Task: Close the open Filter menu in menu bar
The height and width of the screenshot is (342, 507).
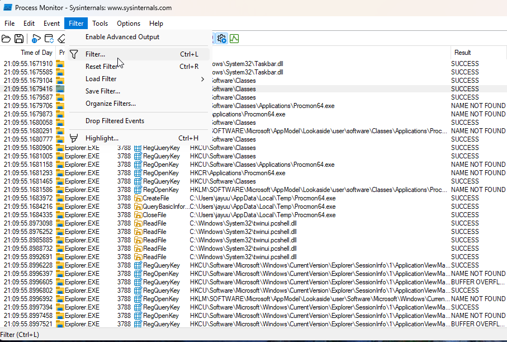Action: [76, 24]
